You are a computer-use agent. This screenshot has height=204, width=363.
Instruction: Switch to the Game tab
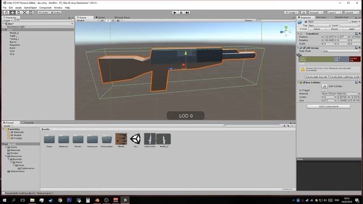(x=100, y=18)
